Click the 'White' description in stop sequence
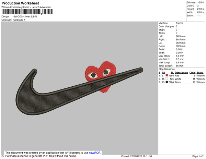 [178, 79]
